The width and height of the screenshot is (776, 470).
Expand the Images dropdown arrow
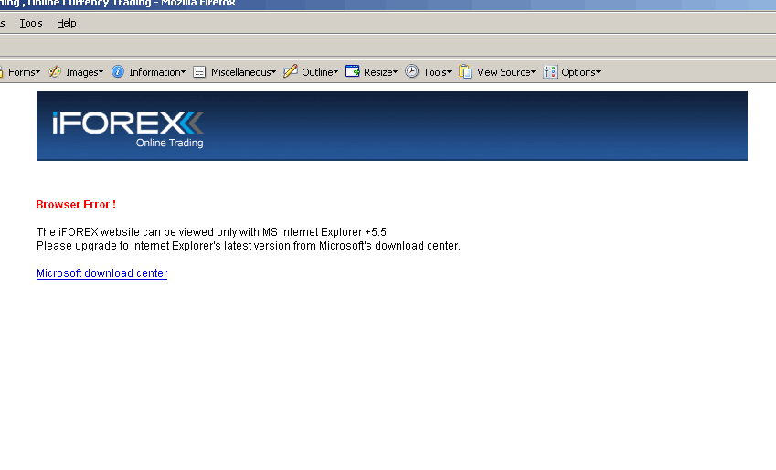101,72
